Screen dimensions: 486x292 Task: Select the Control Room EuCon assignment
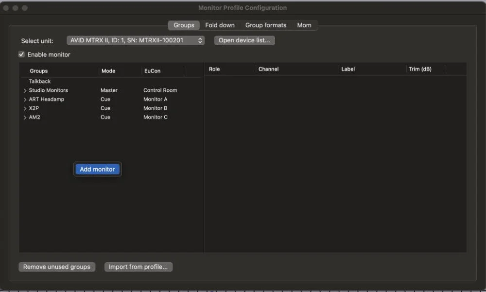point(160,90)
